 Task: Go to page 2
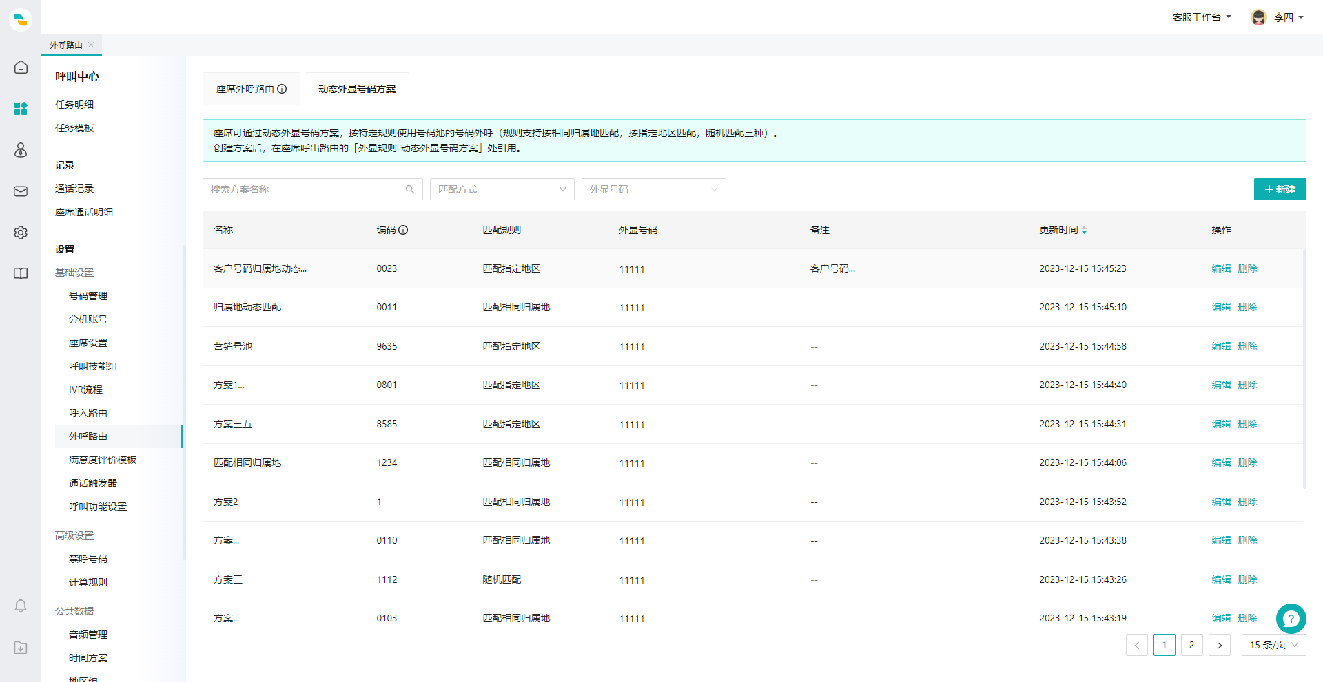click(1192, 645)
